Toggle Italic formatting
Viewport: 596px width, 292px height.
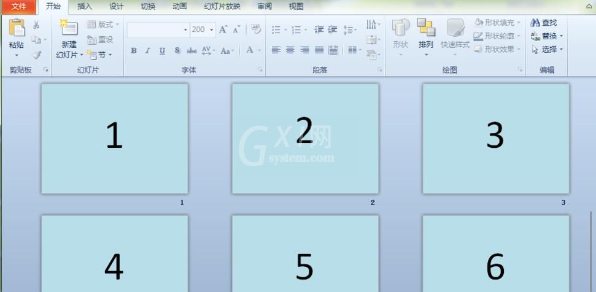click(x=148, y=50)
